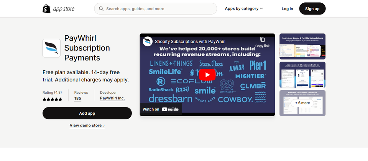Click the Rating (4.8) label
The image size is (368, 161).
click(x=52, y=93)
